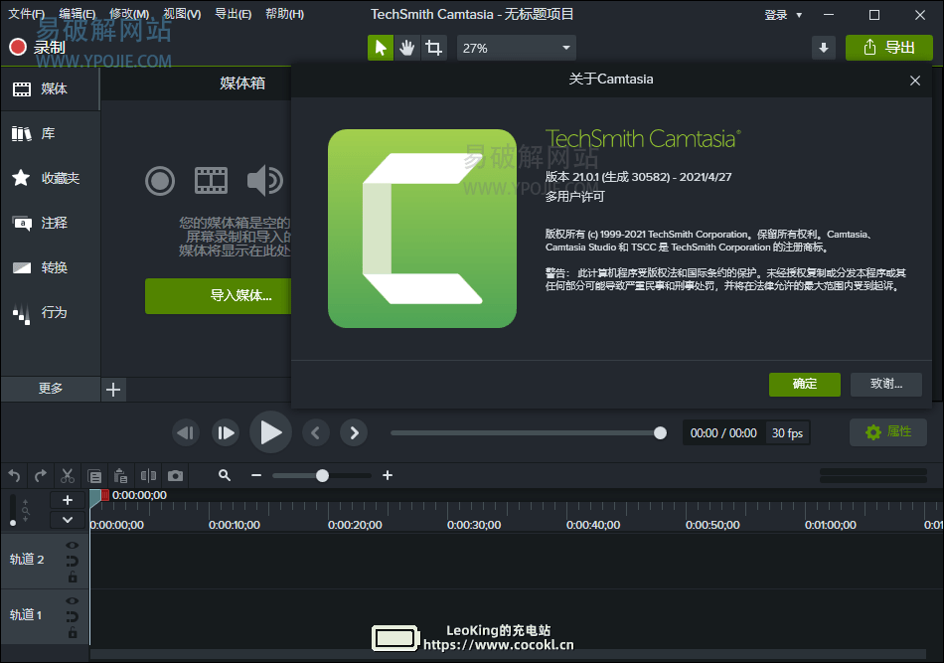Click the download arrow icon near export
This screenshot has height=663, width=944.
click(x=824, y=48)
